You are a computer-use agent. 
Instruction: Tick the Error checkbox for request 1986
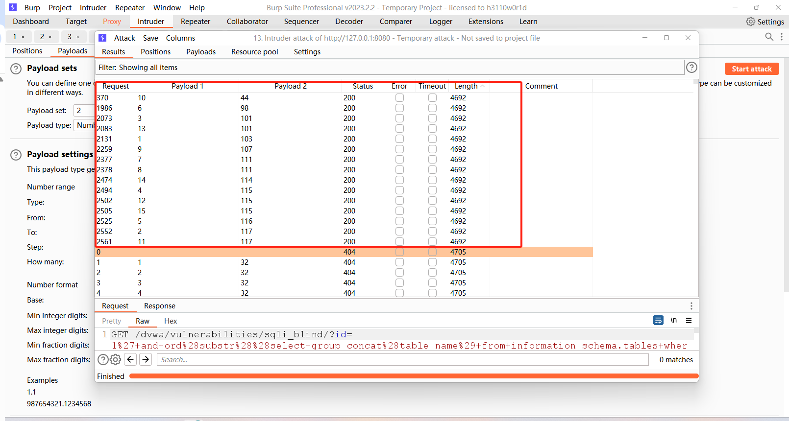point(400,108)
